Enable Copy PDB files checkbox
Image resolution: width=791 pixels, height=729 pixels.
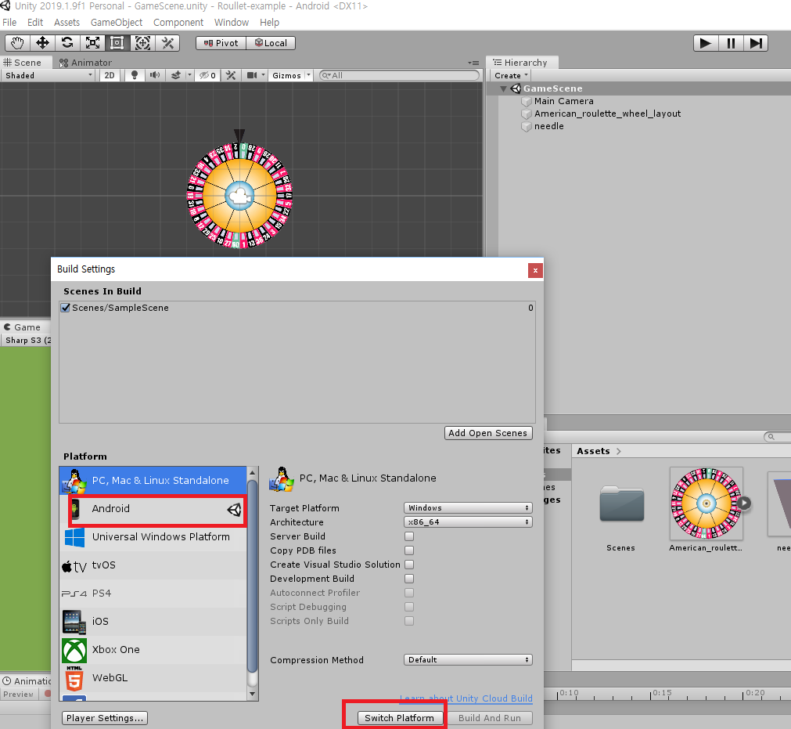pos(409,550)
